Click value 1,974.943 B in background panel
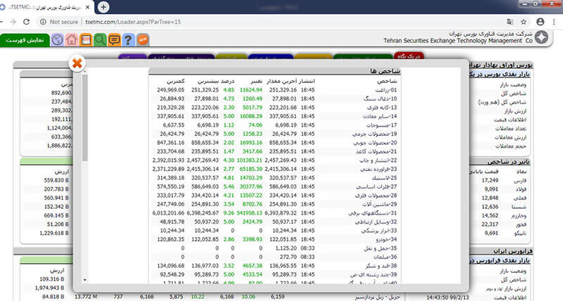 point(49,288)
